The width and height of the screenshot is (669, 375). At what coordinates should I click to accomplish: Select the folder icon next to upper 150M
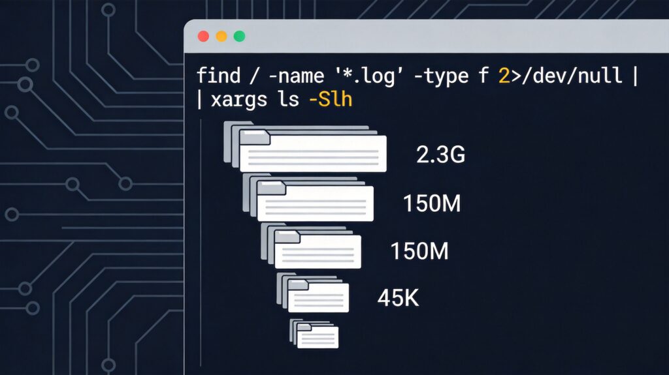click(x=308, y=199)
